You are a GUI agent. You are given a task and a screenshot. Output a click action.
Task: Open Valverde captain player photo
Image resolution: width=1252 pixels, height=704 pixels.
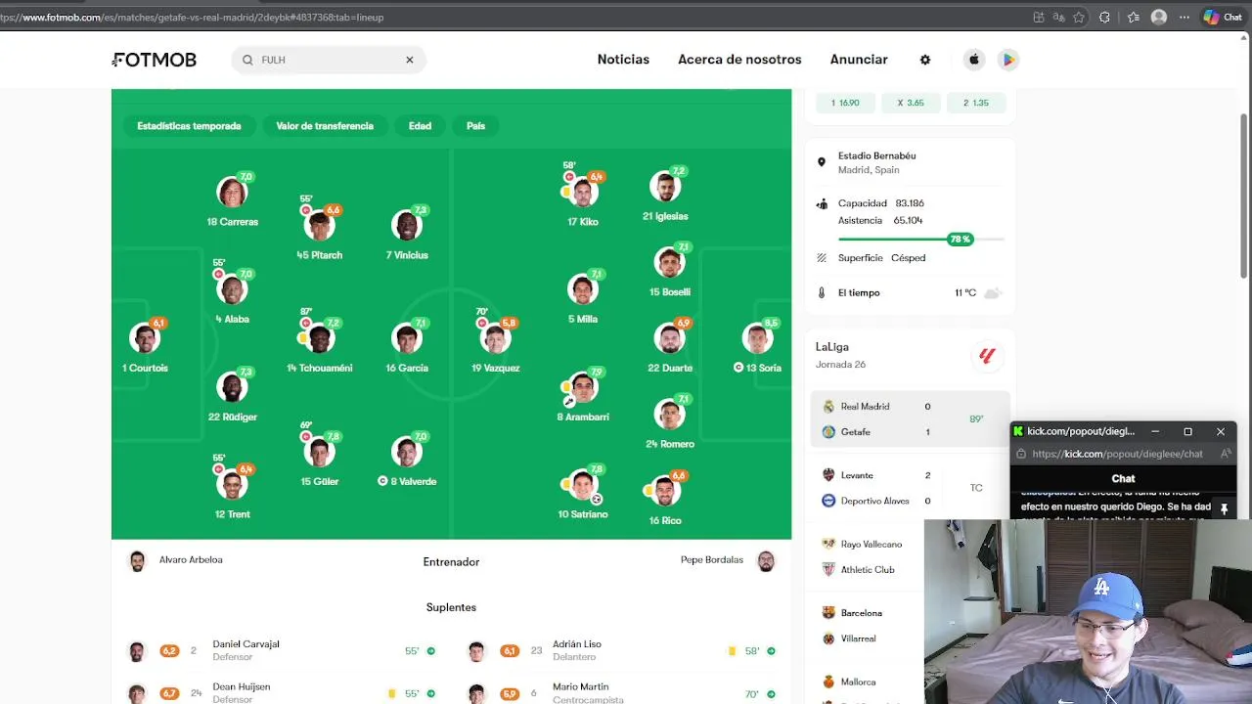[407, 452]
